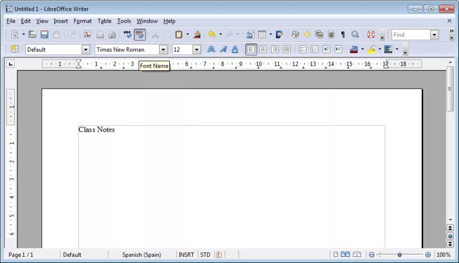Click Page 1 / 1 in status bar
This screenshot has height=263, width=459.
(21, 255)
